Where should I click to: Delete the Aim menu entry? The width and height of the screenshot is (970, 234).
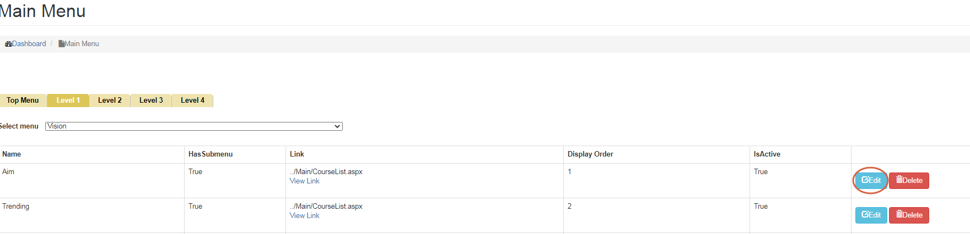(909, 181)
